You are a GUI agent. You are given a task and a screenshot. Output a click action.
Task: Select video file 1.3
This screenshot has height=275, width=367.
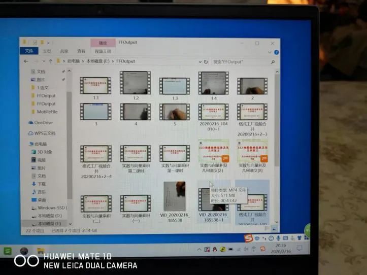pyautogui.click(x=175, y=88)
